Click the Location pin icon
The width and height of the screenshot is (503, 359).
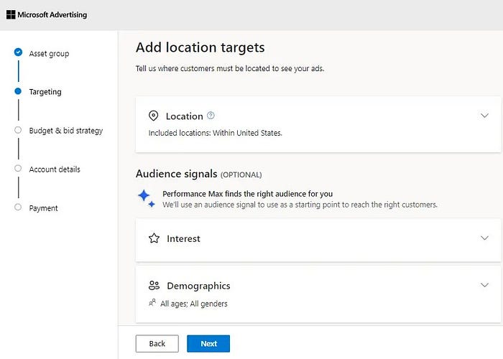(153, 116)
